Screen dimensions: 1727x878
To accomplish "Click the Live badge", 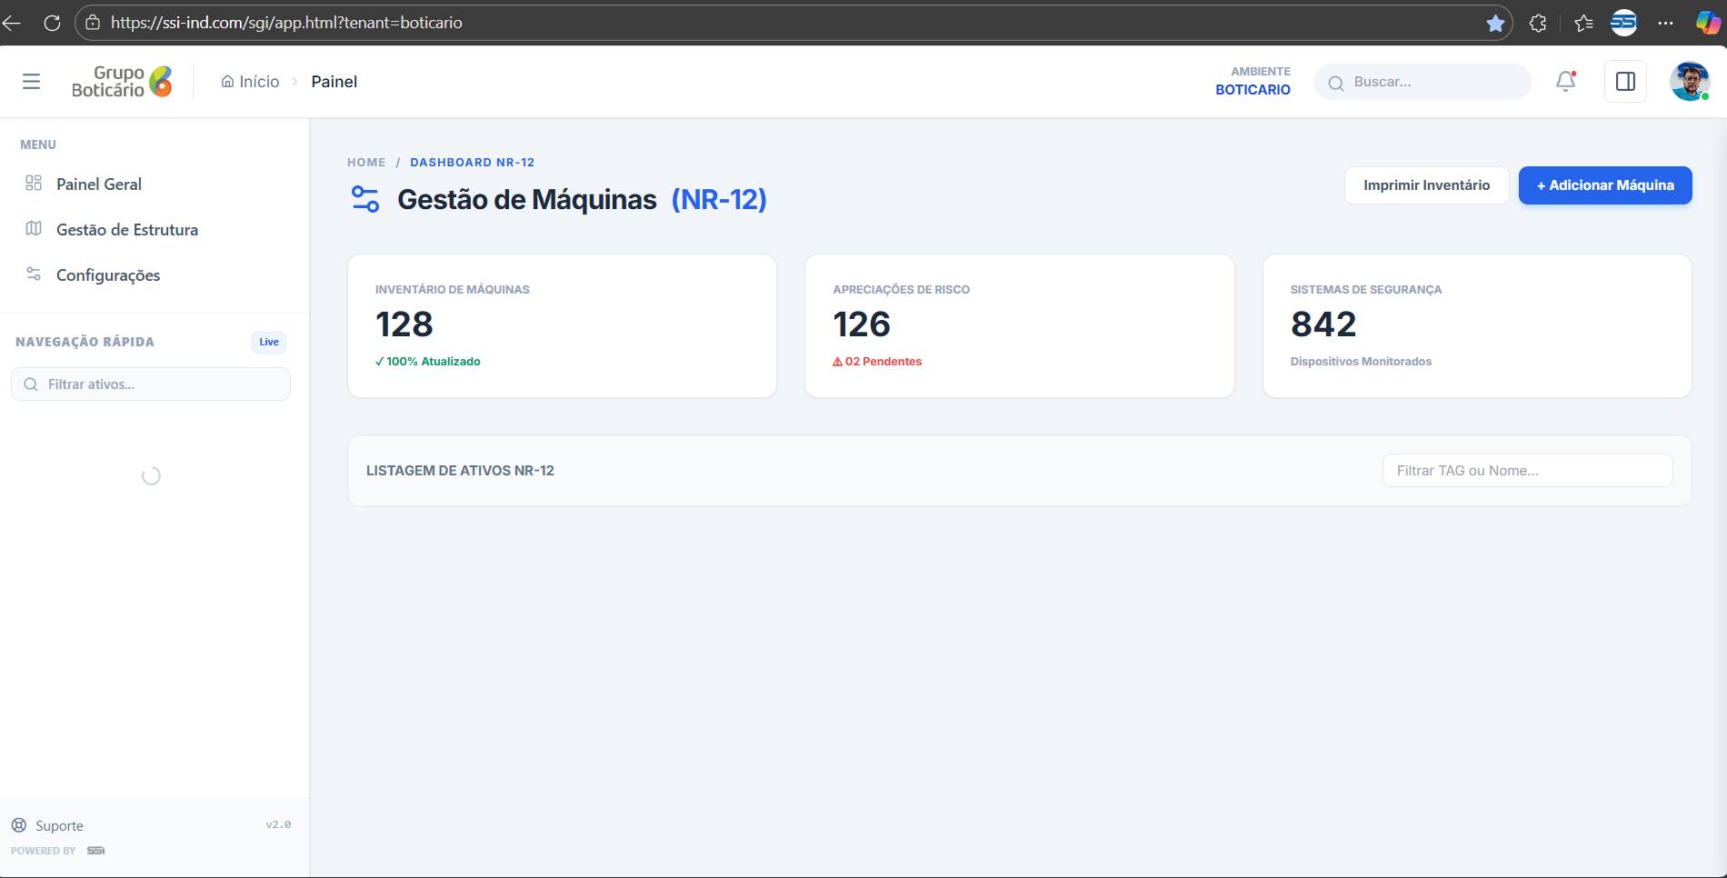I will 269,343.
